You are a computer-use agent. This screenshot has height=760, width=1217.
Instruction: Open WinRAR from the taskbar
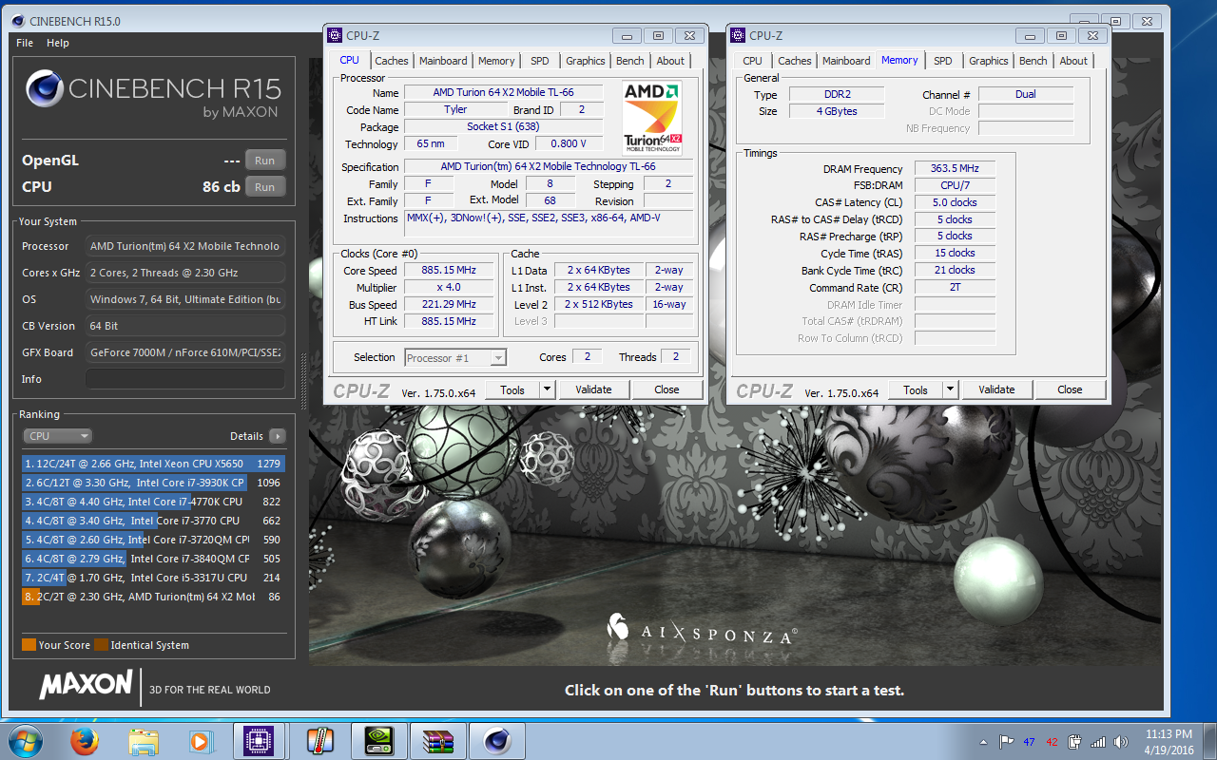[x=437, y=740]
